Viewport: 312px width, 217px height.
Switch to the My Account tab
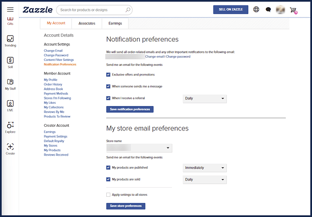(56, 23)
